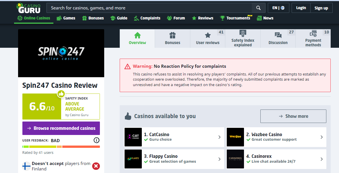This screenshot has width=339, height=173.
Task: Click the Casinorex logo icon
Action: 235,159
